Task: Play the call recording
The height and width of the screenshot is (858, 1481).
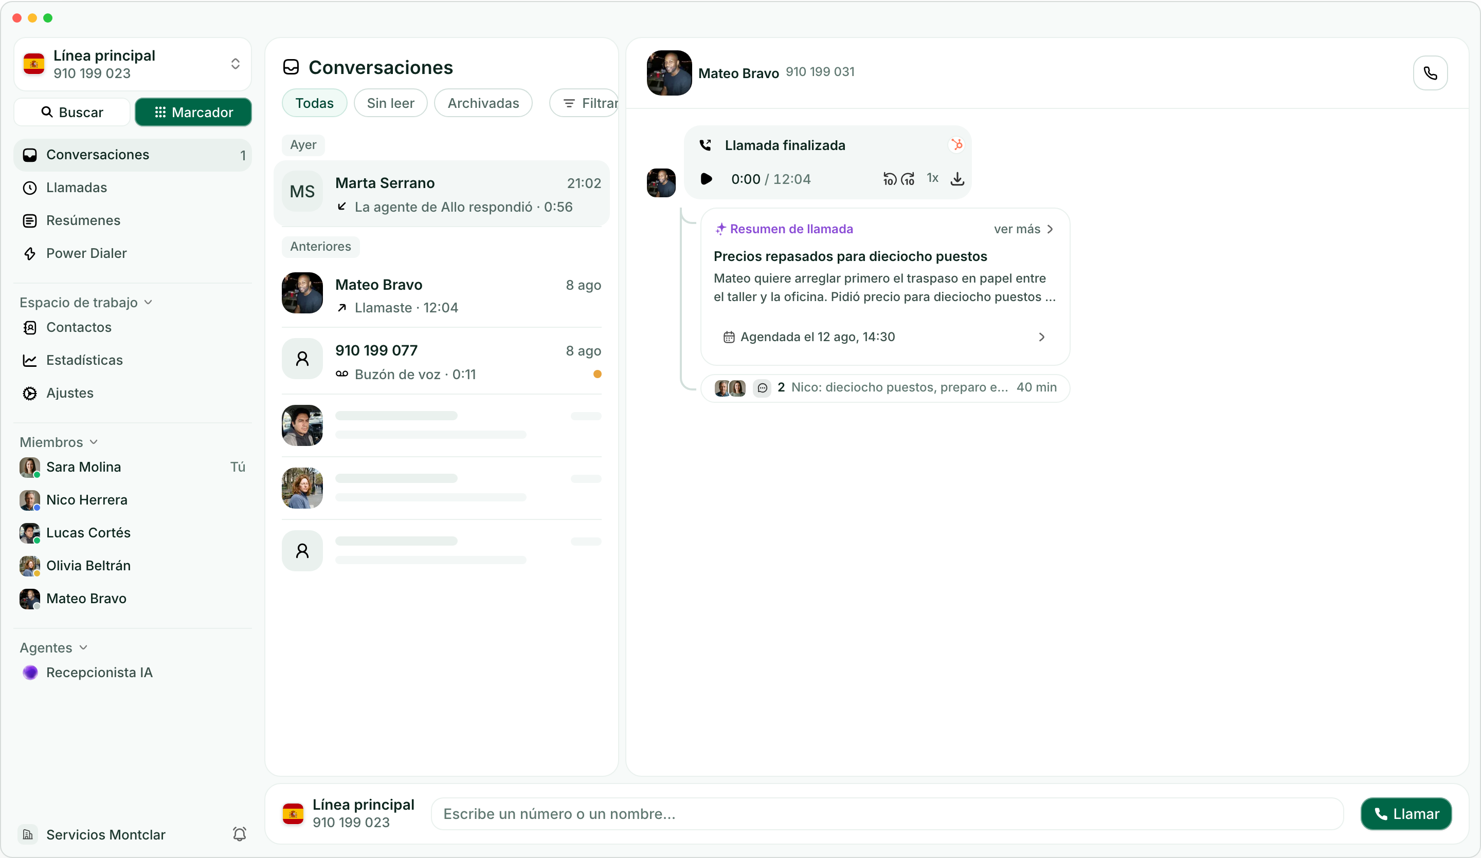Action: (707, 178)
